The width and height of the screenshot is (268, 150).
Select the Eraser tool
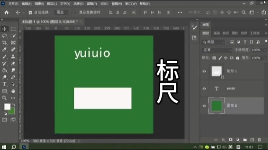pos(13,63)
